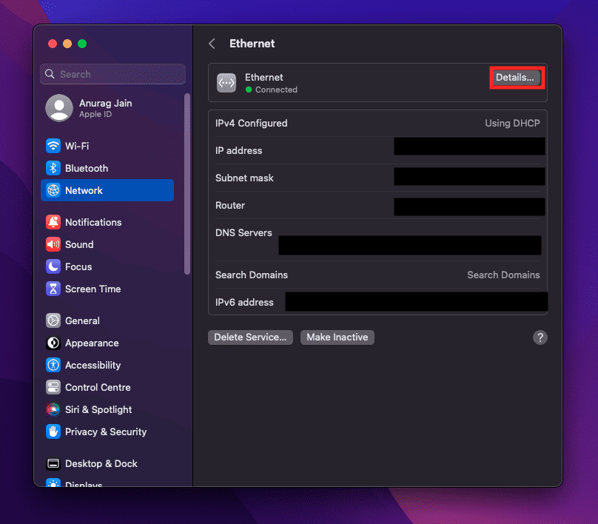Click the Desktop & Dock icon
The height and width of the screenshot is (524, 598).
coord(53,464)
